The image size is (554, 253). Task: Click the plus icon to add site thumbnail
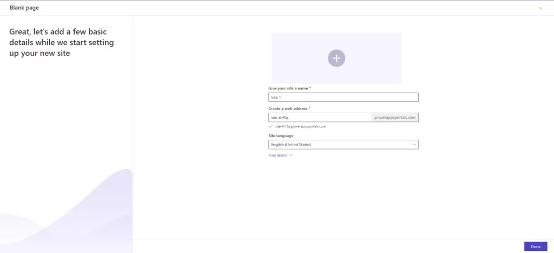coord(336,58)
